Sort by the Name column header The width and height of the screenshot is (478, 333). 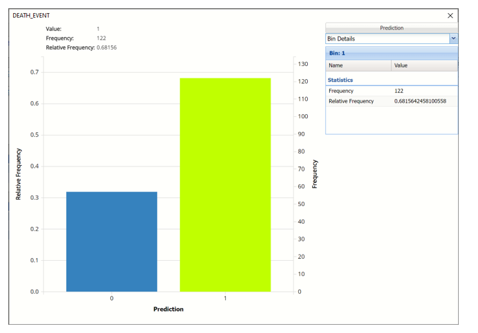[x=358, y=65]
